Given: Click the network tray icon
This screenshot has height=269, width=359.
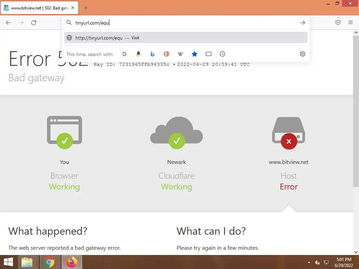Looking at the screenshot, I should point(326,262).
